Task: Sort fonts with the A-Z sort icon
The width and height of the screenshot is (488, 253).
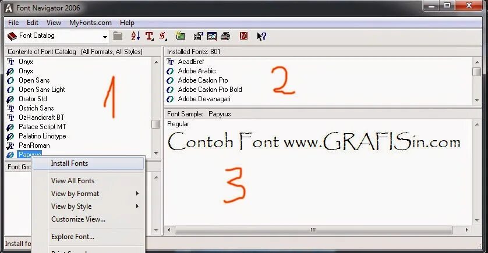Action: [x=135, y=36]
